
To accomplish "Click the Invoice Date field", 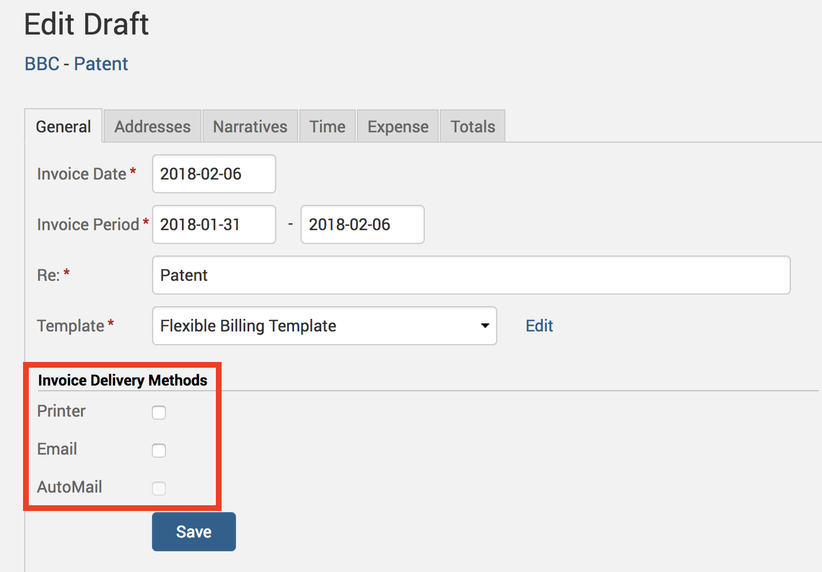I will (x=214, y=174).
